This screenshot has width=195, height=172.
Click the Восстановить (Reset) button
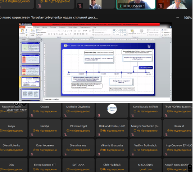point(41,32)
